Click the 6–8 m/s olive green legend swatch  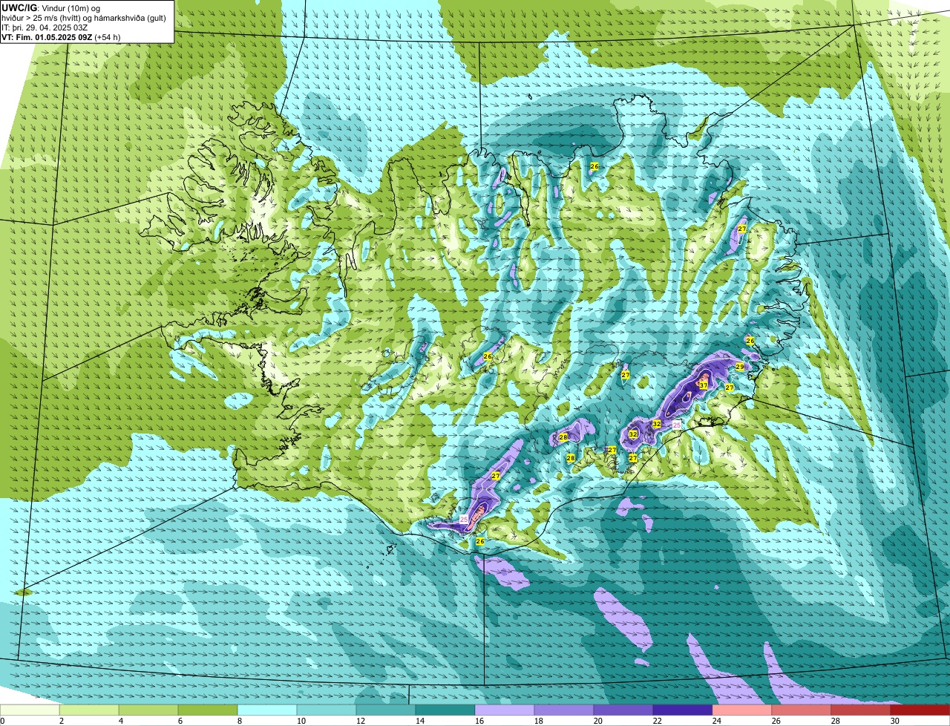[208, 710]
